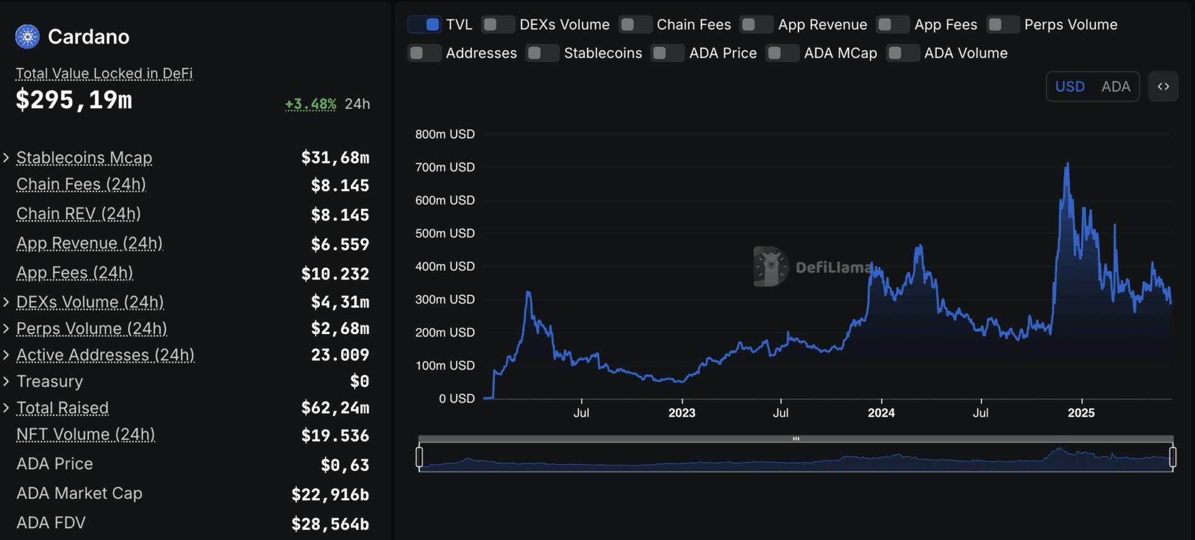Image resolution: width=1195 pixels, height=540 pixels.
Task: Open the embed chart code icon
Action: coord(1163,86)
